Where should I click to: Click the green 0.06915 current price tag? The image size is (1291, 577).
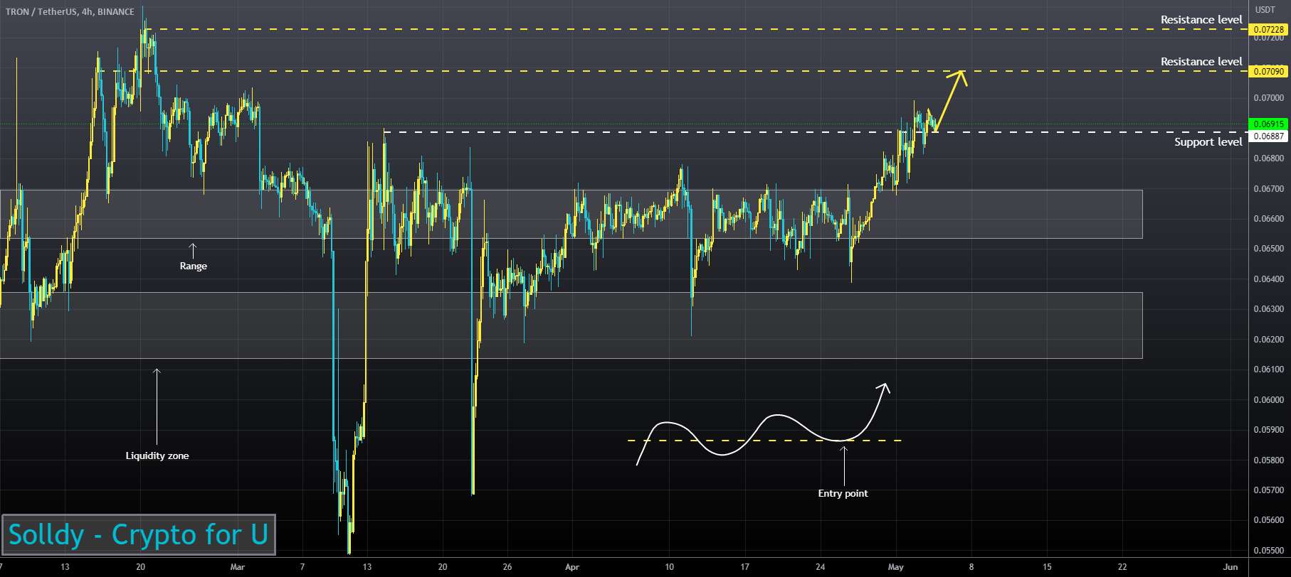point(1268,124)
